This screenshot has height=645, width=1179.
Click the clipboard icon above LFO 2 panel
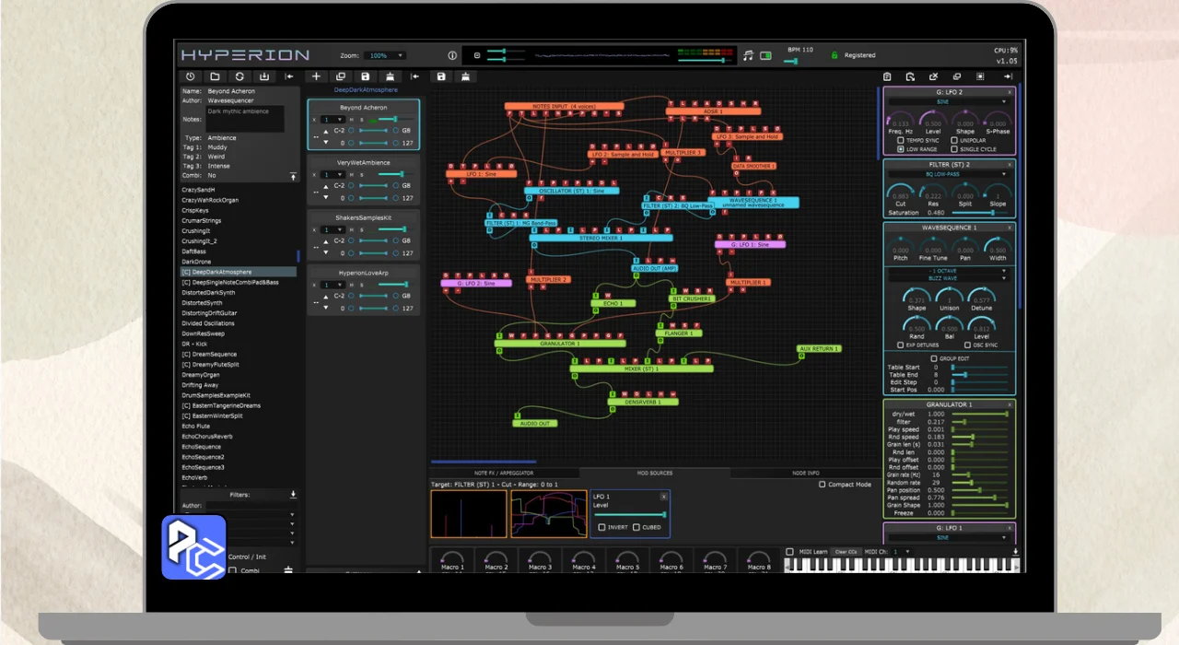(x=887, y=76)
